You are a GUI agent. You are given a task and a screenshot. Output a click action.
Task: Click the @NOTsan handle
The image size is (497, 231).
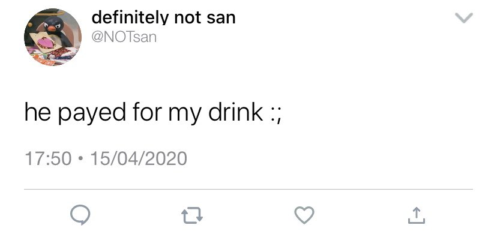pos(124,37)
